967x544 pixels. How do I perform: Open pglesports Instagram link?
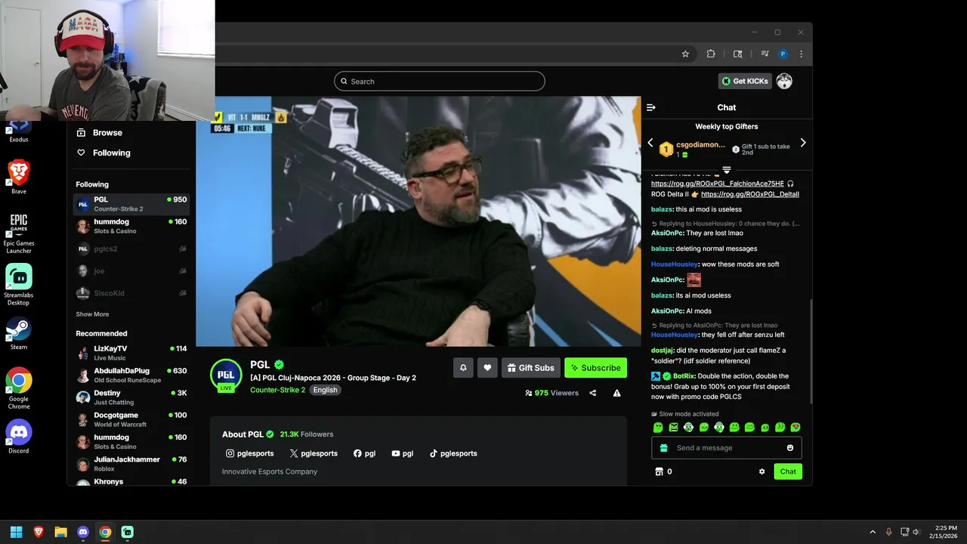pyautogui.click(x=250, y=453)
